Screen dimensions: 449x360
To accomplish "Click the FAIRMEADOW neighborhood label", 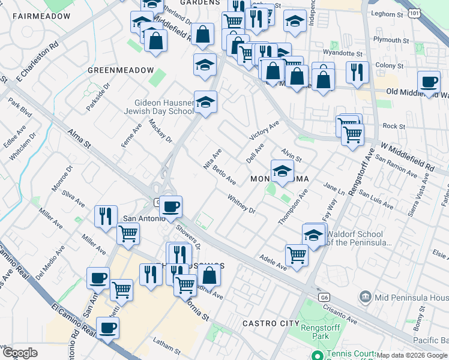I will 41,16.
